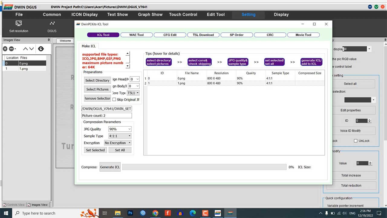The width and height of the screenshot is (387, 218).
Task: Click the eye preview icon in Images View
Action: click(x=41, y=49)
